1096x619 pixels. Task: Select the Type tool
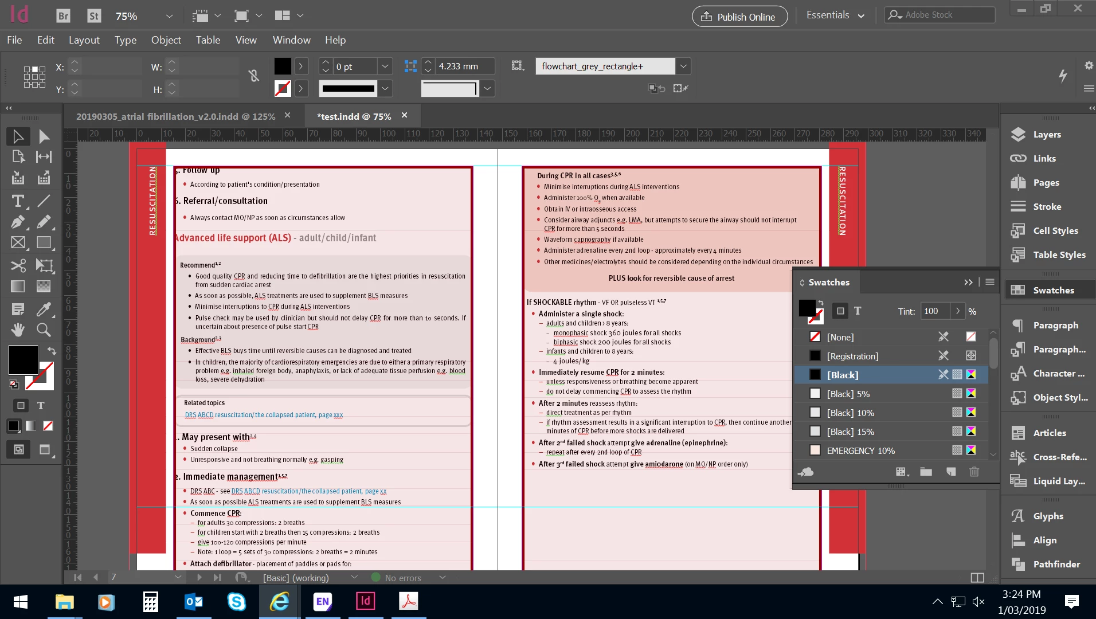pos(18,201)
